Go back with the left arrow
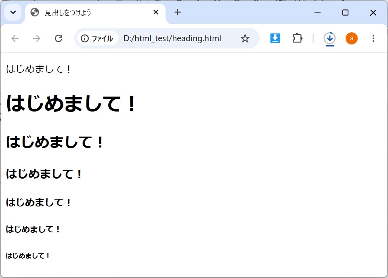 click(15, 38)
